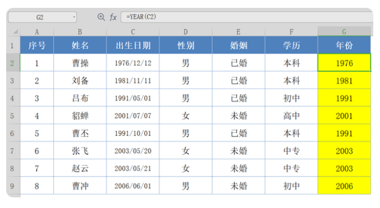This screenshot has height=208, width=380.
Task: Select row 3 header
Action: click(13, 80)
